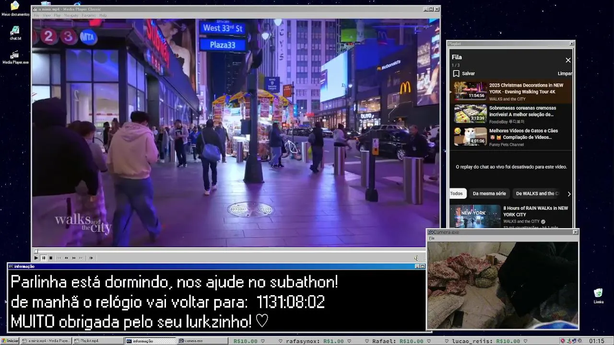
Task: Click the FoodieBoy channel name
Action: pyautogui.click(x=507, y=122)
